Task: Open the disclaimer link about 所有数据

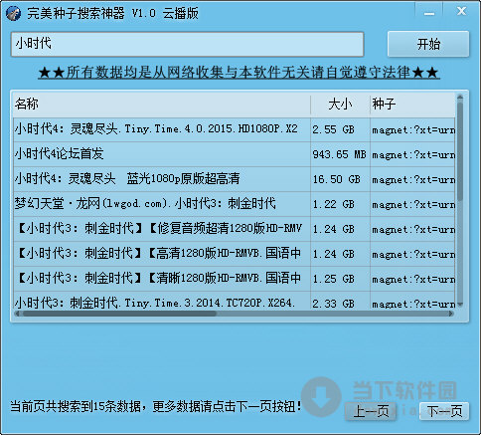Action: click(x=239, y=72)
